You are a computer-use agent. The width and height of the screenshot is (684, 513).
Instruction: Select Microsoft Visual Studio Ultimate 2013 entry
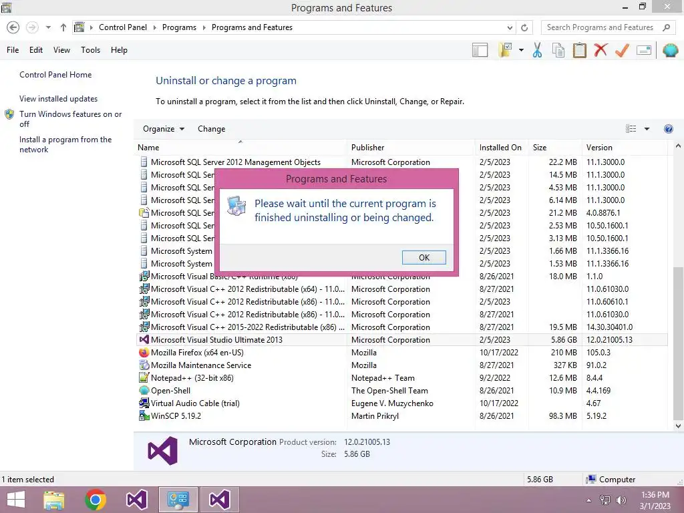point(401,340)
